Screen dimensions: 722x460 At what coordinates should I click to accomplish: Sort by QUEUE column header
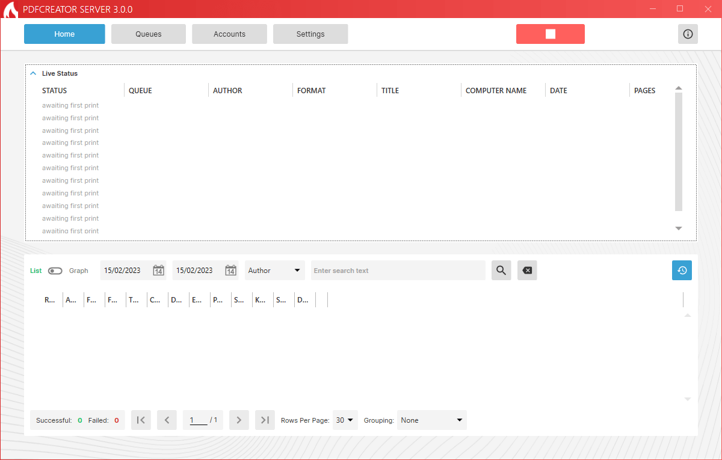click(140, 91)
